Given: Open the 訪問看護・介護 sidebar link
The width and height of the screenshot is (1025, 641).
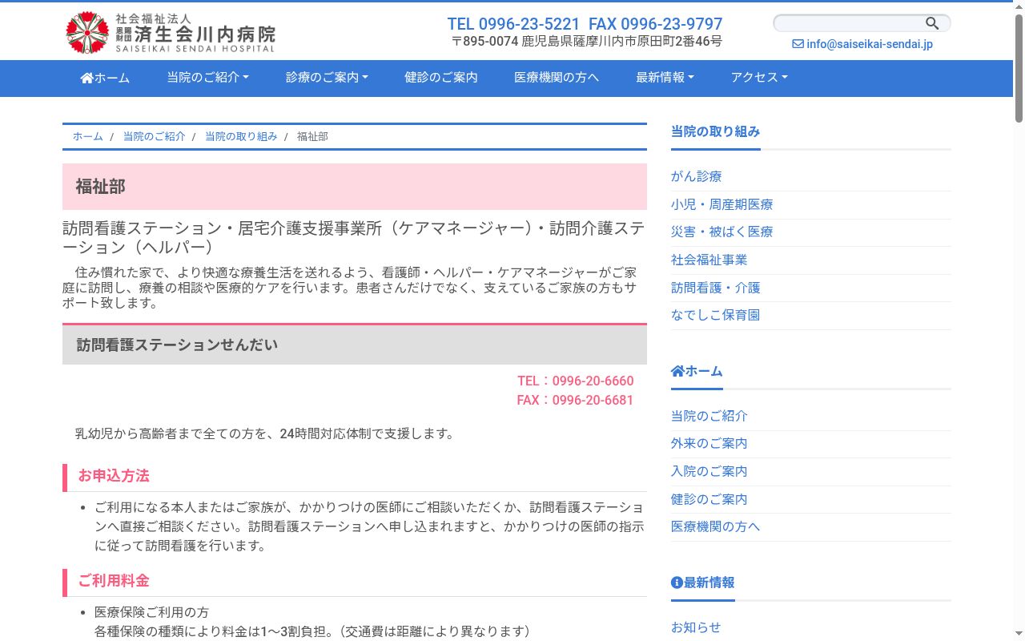Looking at the screenshot, I should click(x=716, y=288).
